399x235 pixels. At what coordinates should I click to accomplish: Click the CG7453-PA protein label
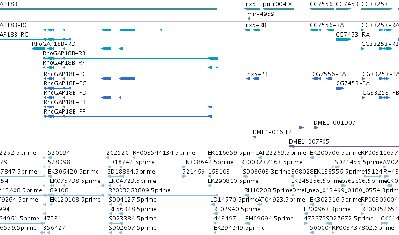click(x=353, y=83)
